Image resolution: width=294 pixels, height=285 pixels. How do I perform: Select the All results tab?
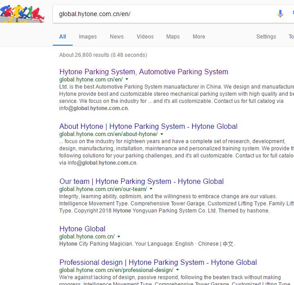(x=63, y=37)
